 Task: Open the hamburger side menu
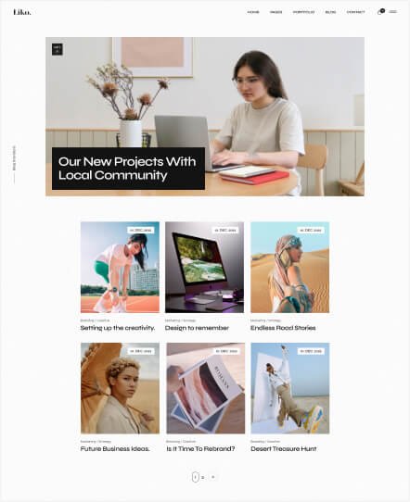pos(392,12)
